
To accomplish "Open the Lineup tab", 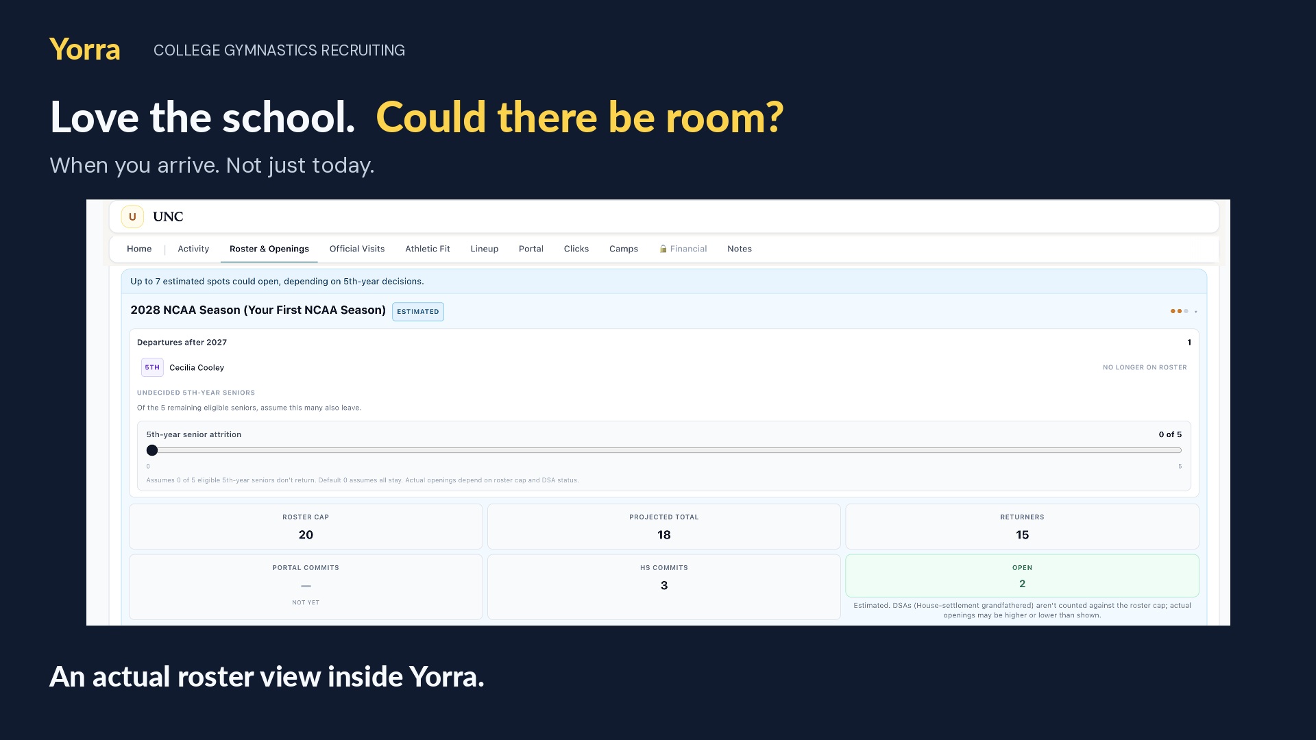I will [x=485, y=249].
